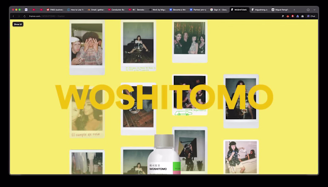328x187 pixels.
Task: Click the white WOSHITOMO bottle
Action: click(x=164, y=154)
